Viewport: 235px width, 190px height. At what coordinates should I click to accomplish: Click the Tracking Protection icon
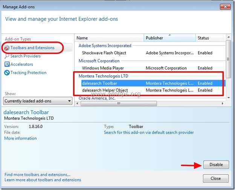click(x=7, y=73)
